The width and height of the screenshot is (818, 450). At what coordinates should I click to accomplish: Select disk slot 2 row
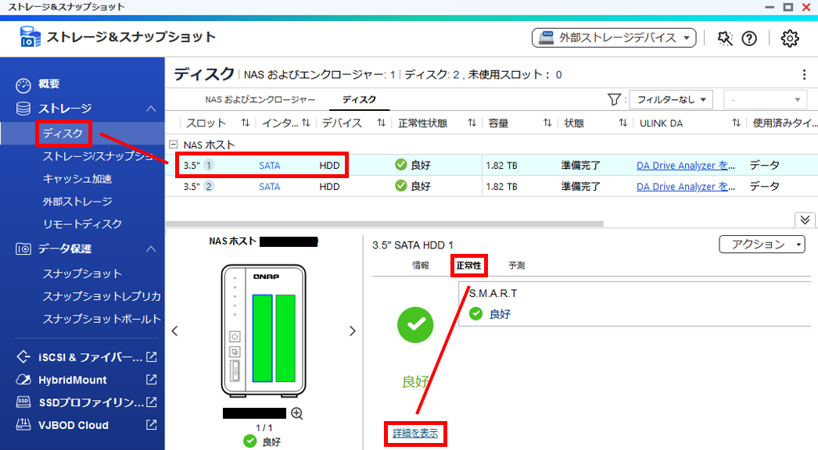pos(491,186)
